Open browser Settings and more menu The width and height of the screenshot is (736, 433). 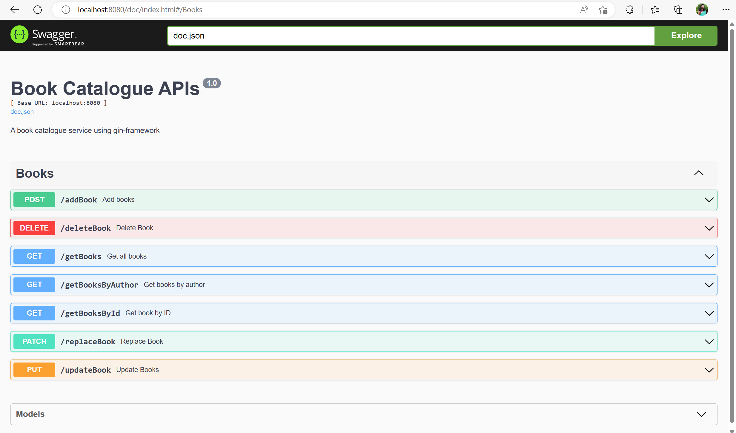click(726, 10)
